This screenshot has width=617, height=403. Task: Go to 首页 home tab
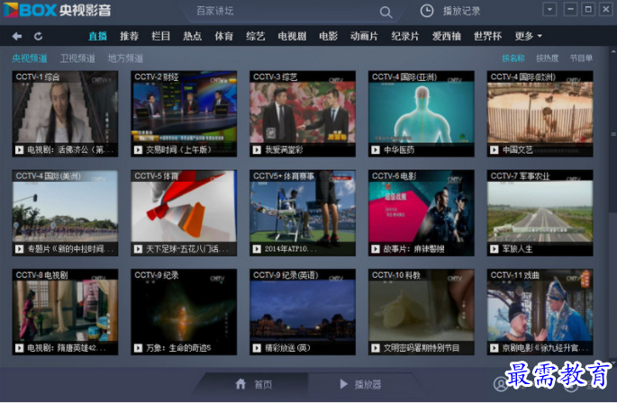[254, 384]
